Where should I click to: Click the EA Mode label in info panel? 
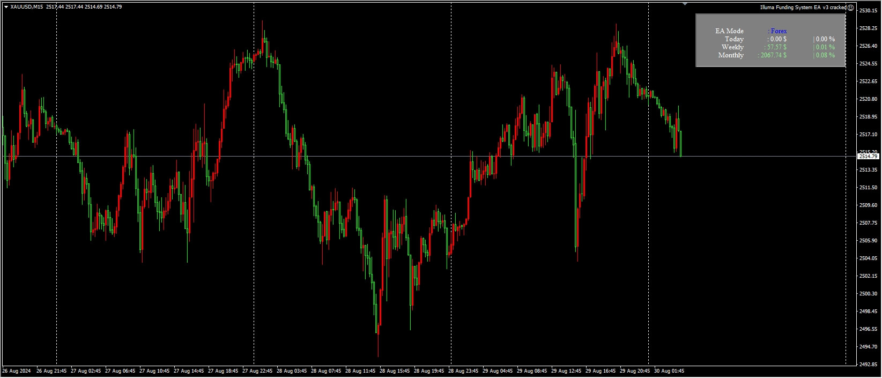[x=729, y=31]
